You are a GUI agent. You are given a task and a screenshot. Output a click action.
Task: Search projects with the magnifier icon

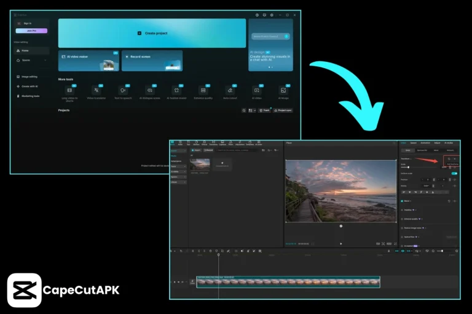244,110
